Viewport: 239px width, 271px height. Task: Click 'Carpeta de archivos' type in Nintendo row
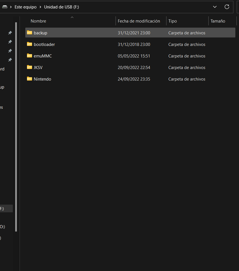pyautogui.click(x=187, y=79)
